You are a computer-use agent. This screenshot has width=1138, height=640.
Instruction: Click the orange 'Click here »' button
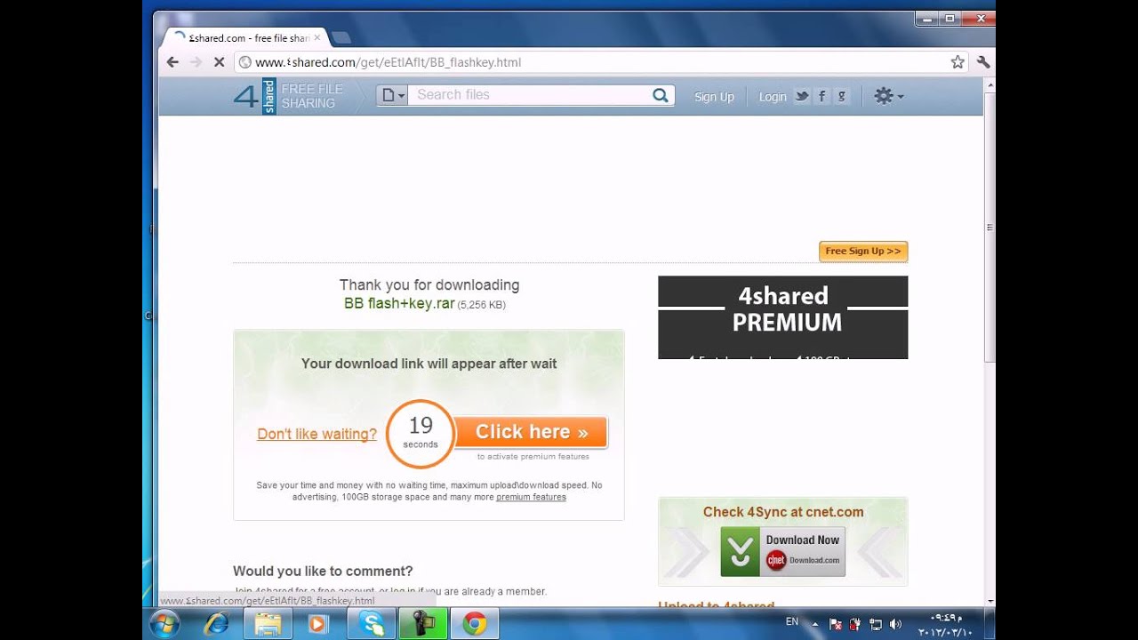tap(532, 432)
